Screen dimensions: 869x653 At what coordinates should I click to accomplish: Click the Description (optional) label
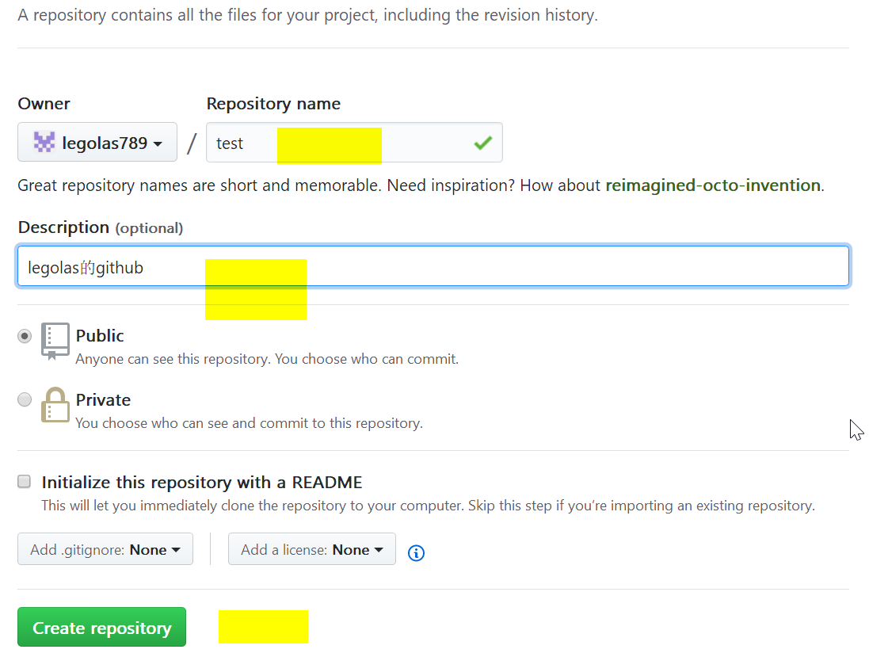pos(101,227)
